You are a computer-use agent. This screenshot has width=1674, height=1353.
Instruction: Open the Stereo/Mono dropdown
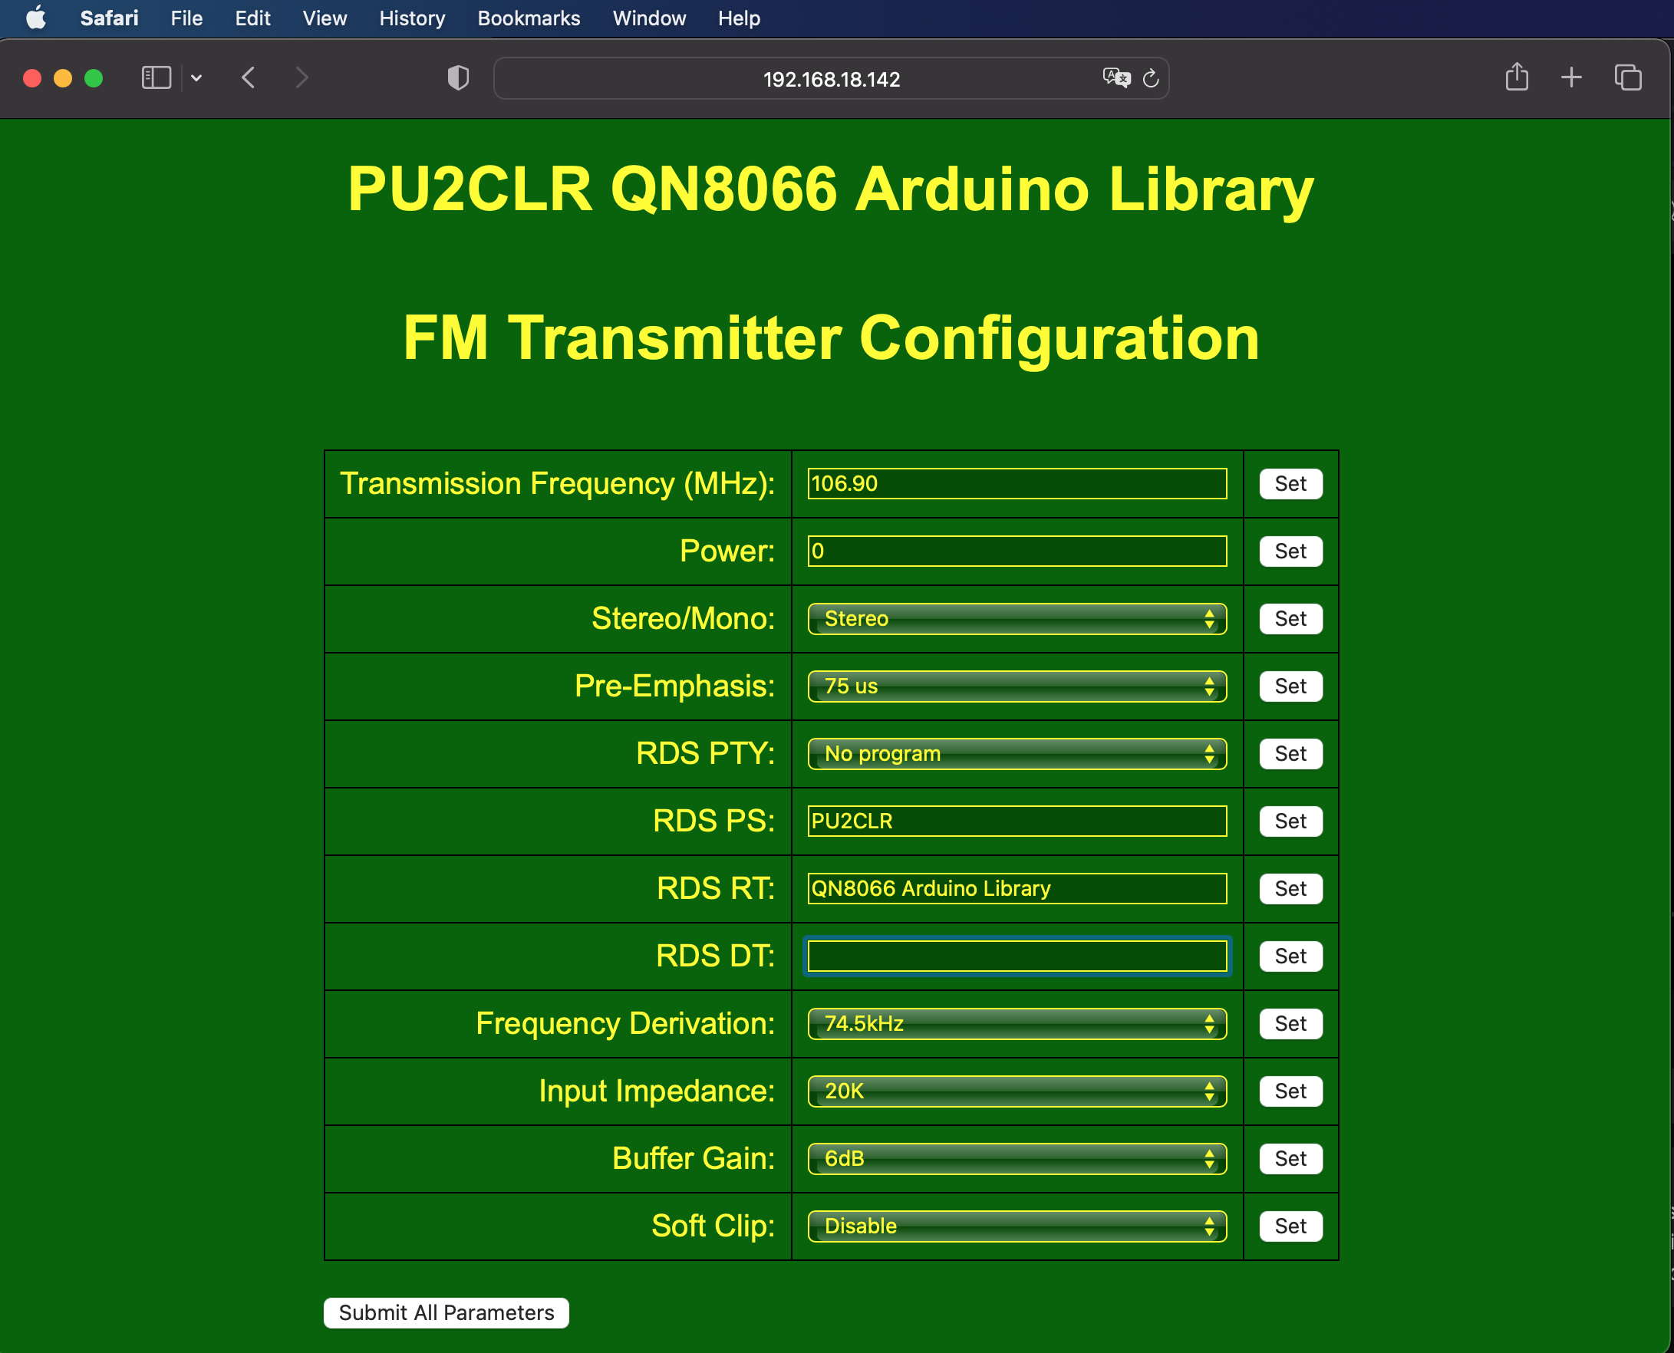tap(1017, 619)
